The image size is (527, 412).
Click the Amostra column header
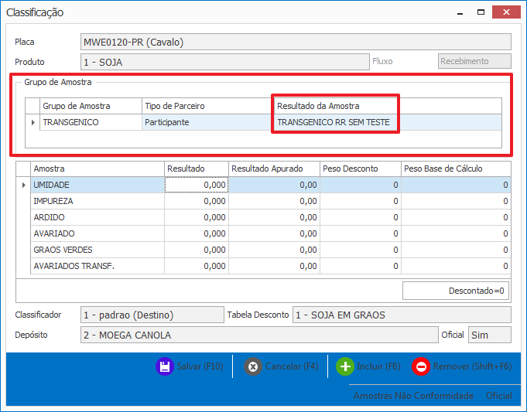(x=98, y=169)
